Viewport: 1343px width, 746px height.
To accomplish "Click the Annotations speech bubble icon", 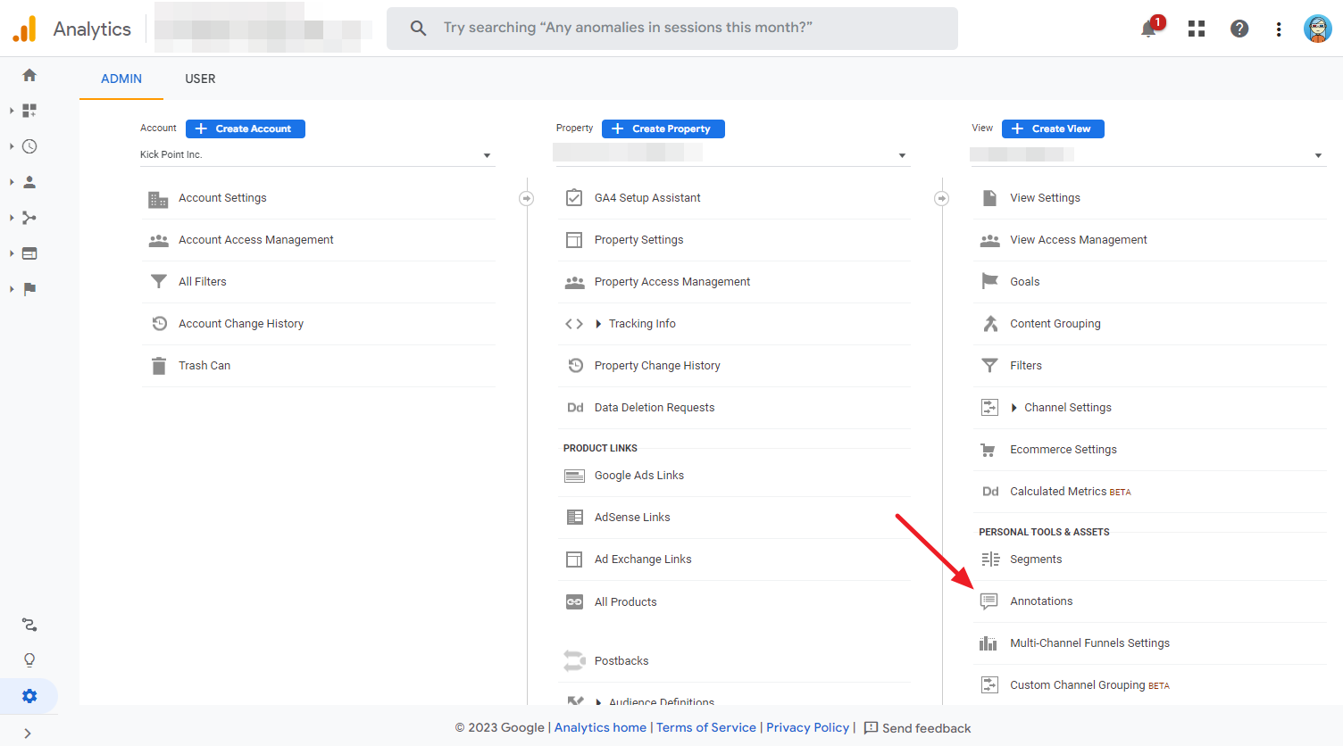I will pyautogui.click(x=989, y=601).
